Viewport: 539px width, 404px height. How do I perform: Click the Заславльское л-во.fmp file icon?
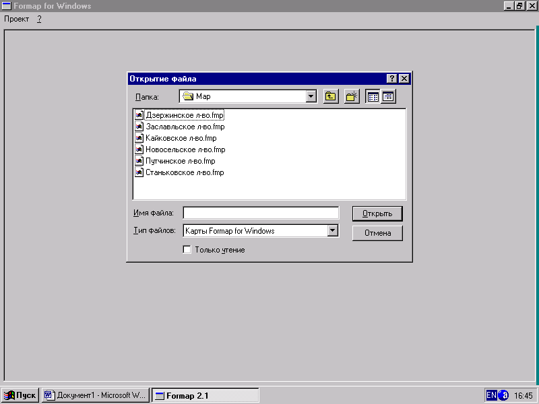coord(139,127)
